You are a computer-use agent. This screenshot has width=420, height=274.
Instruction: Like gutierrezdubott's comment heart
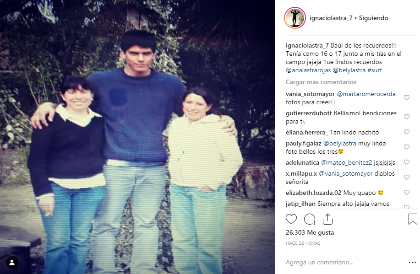(407, 117)
